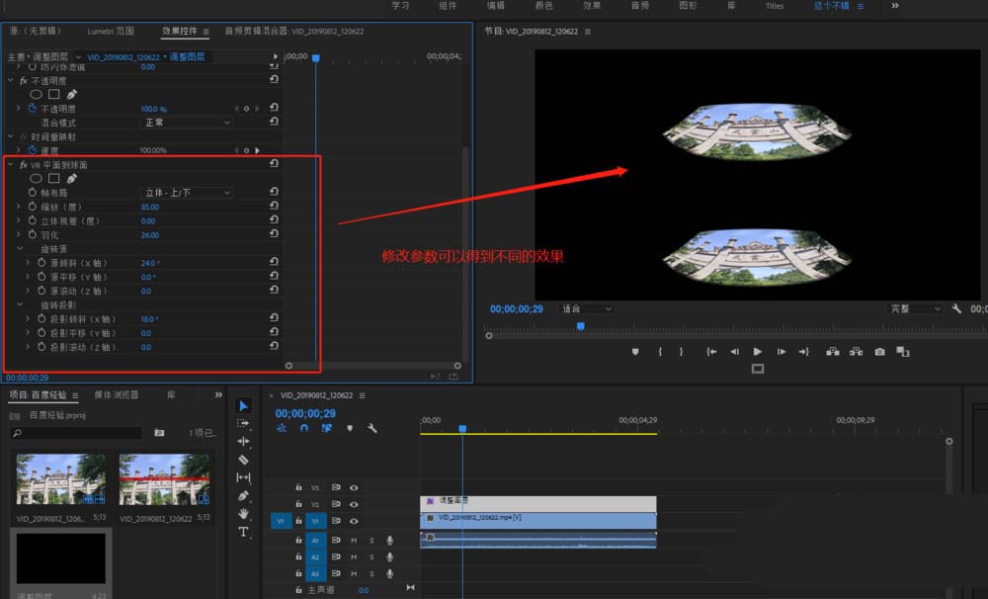Click the Export Frame camera icon
Image resolution: width=988 pixels, height=599 pixels.
click(x=880, y=351)
